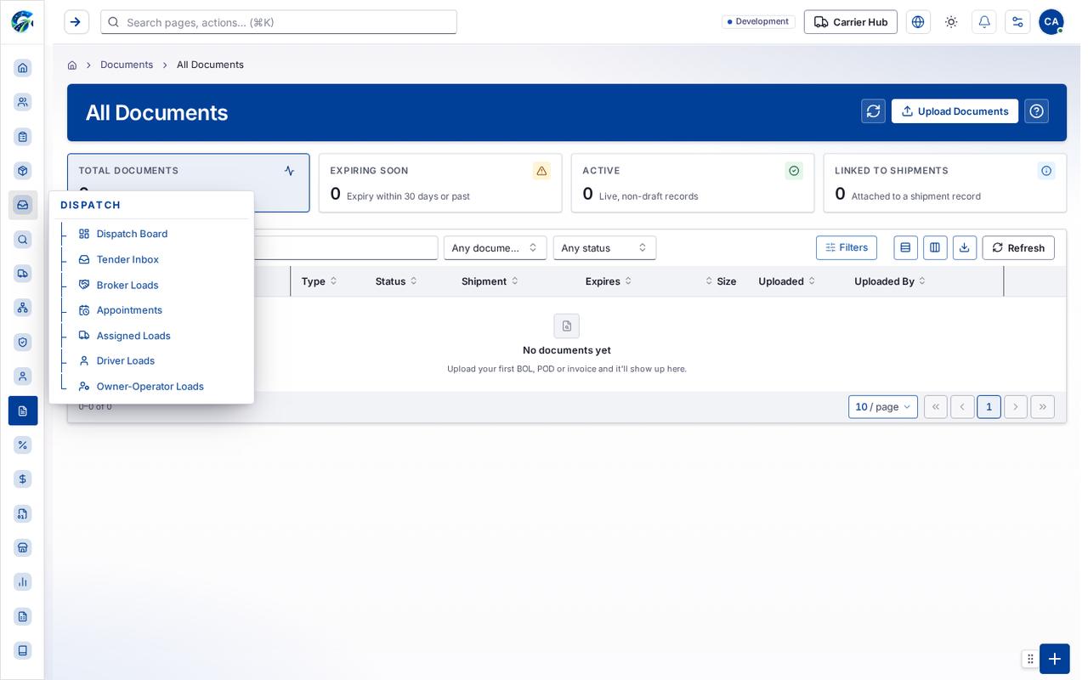Click the Upload Documents button

point(955,111)
